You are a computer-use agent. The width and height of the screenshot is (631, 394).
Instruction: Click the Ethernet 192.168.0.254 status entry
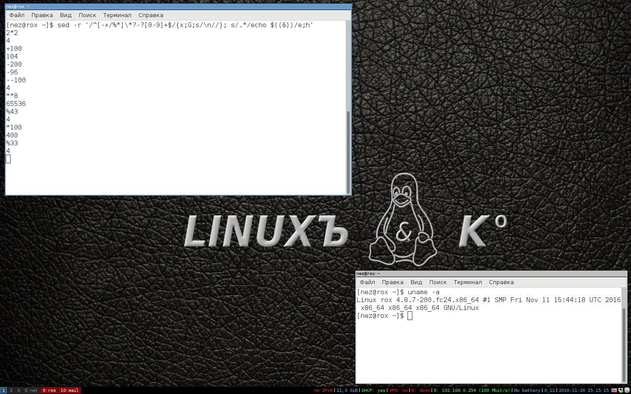click(x=472, y=390)
